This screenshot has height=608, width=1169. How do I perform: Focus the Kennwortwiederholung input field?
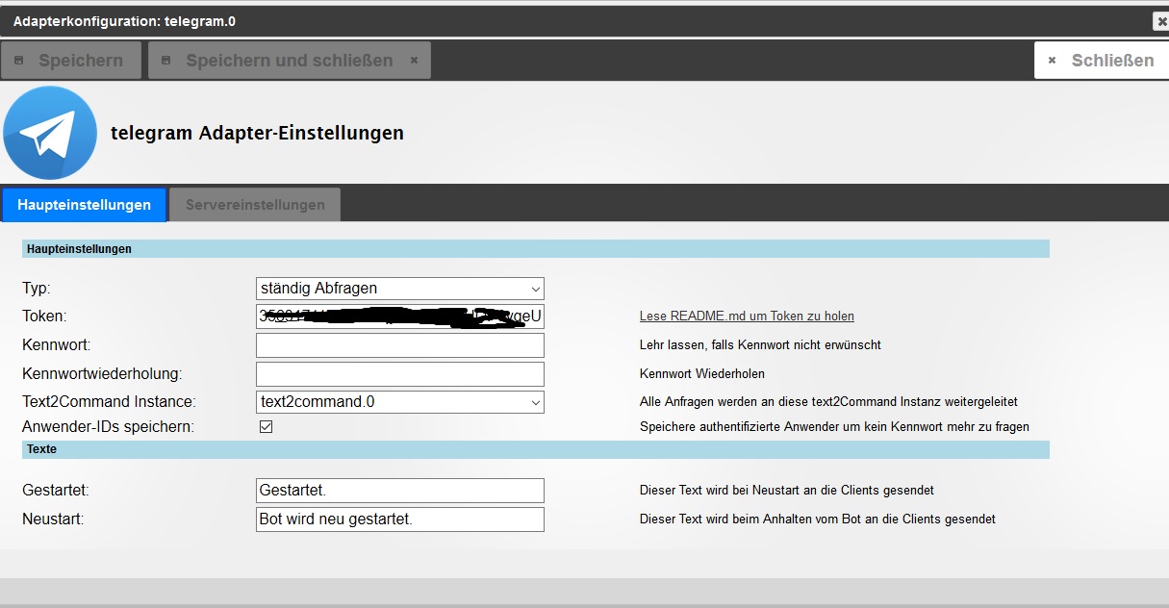pos(400,373)
